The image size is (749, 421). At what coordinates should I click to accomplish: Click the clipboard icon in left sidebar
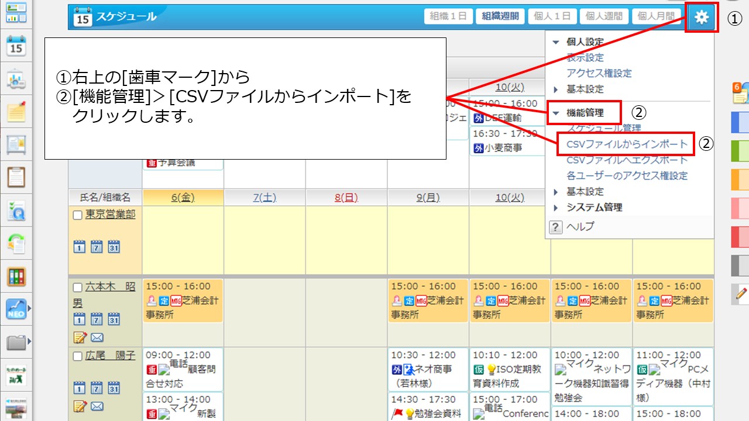point(16,177)
